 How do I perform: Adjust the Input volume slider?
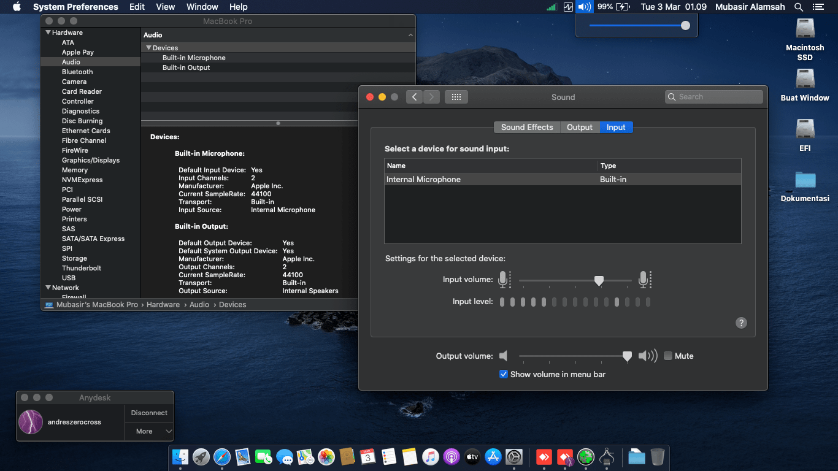point(599,280)
